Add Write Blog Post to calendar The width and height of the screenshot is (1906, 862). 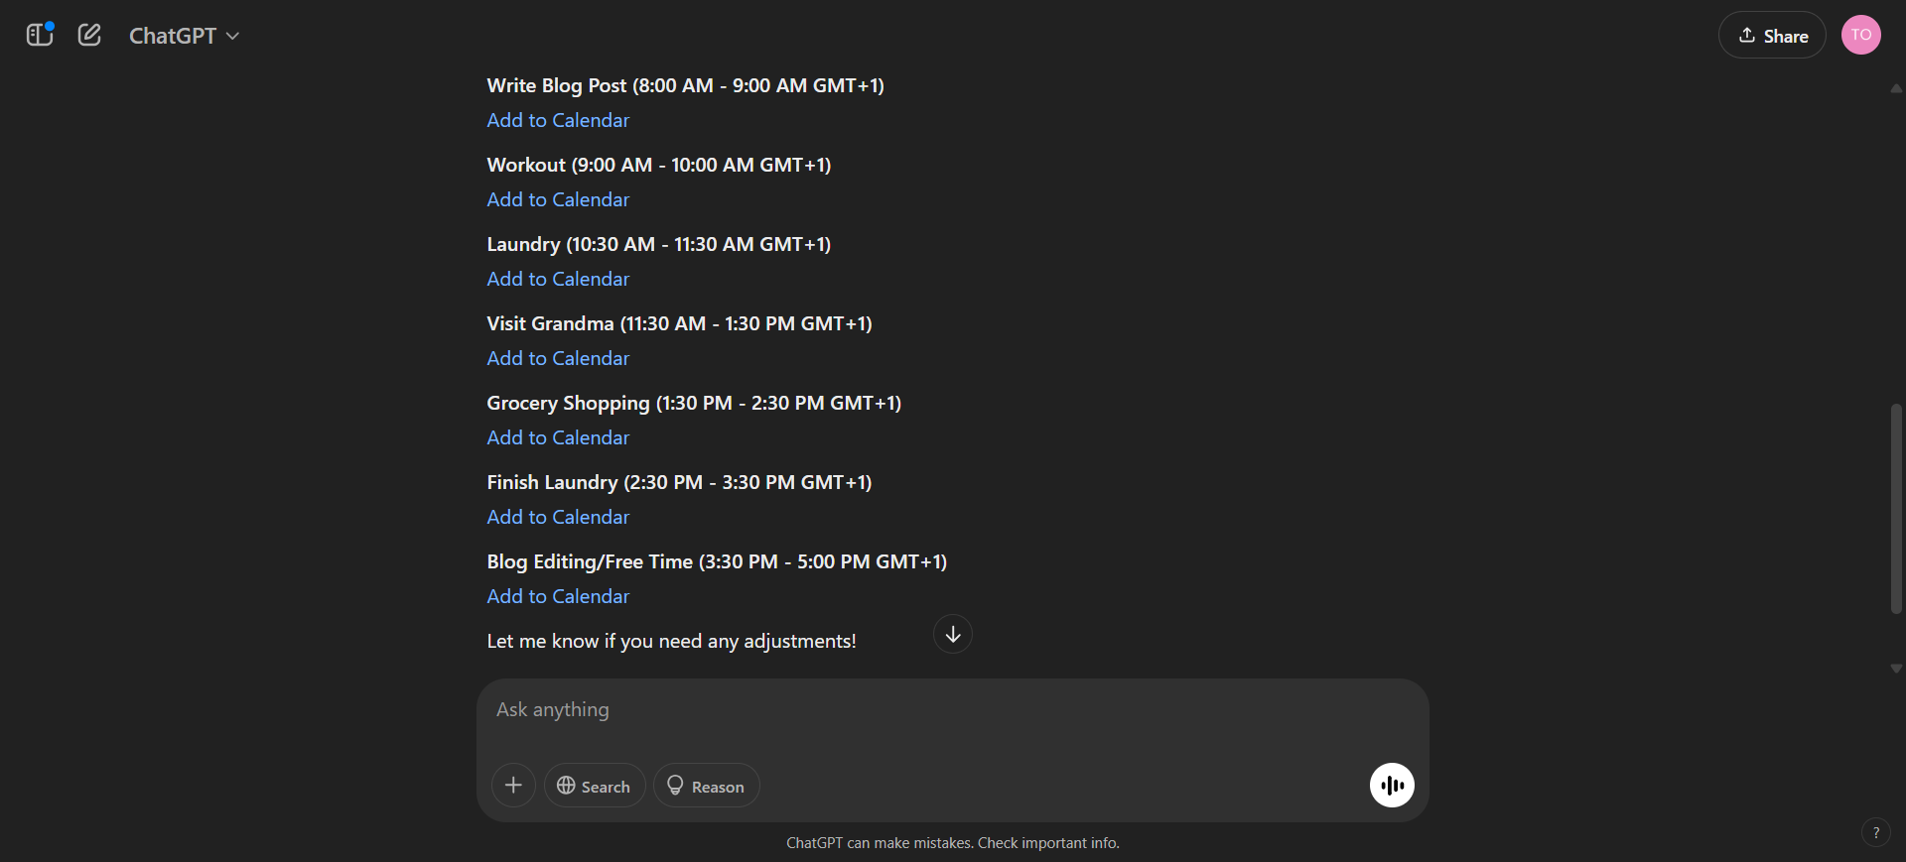click(558, 120)
